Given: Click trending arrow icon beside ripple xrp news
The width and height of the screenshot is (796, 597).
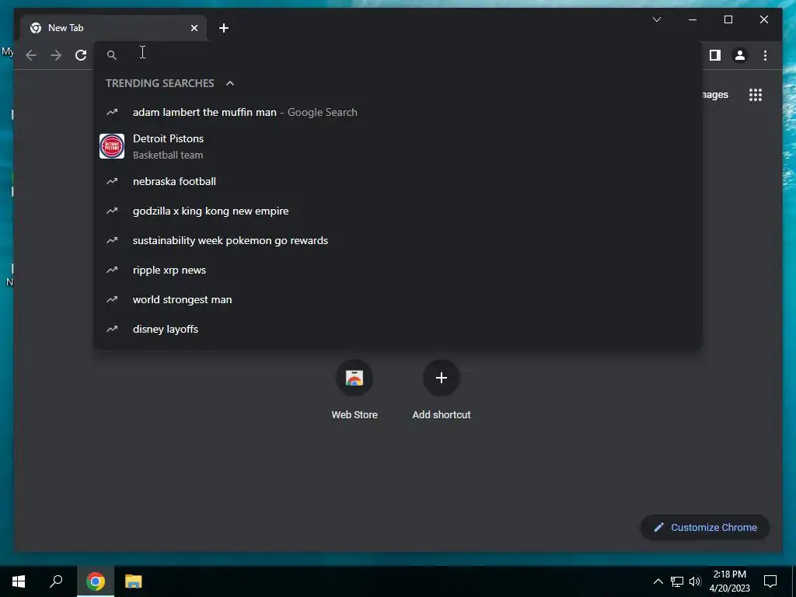Looking at the screenshot, I should 112,270.
